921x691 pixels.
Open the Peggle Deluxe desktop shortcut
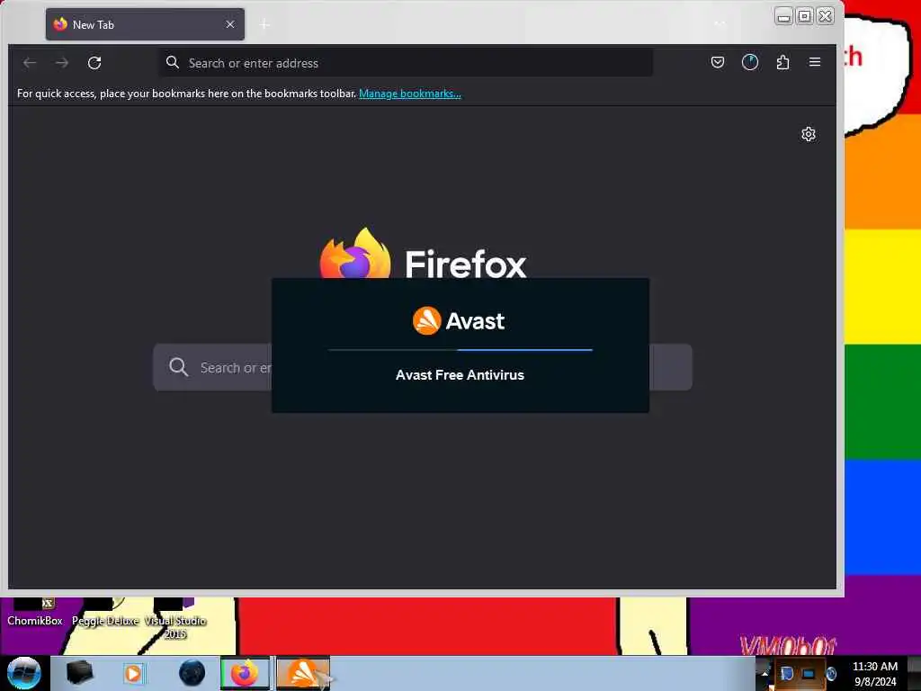(105, 612)
